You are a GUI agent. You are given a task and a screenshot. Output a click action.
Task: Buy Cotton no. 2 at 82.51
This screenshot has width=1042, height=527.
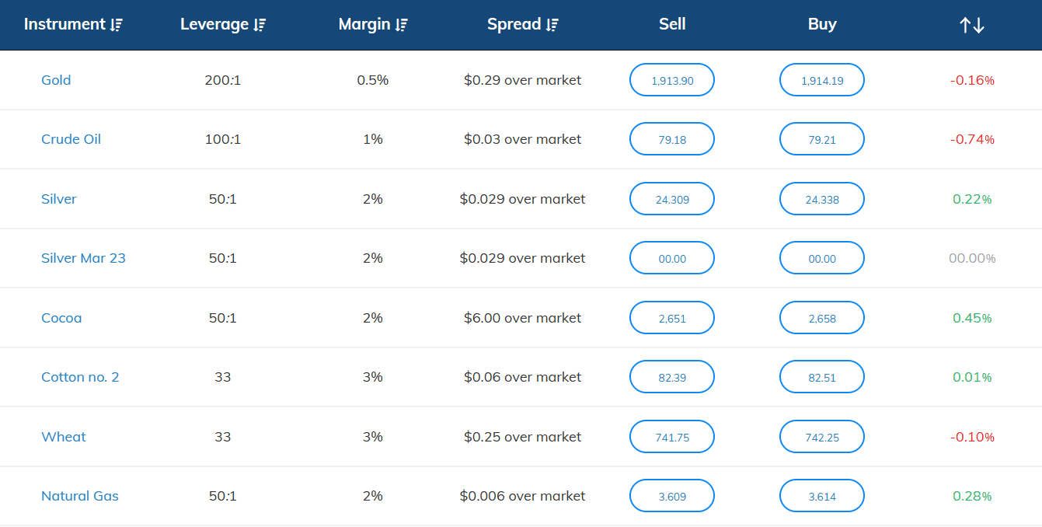point(822,377)
